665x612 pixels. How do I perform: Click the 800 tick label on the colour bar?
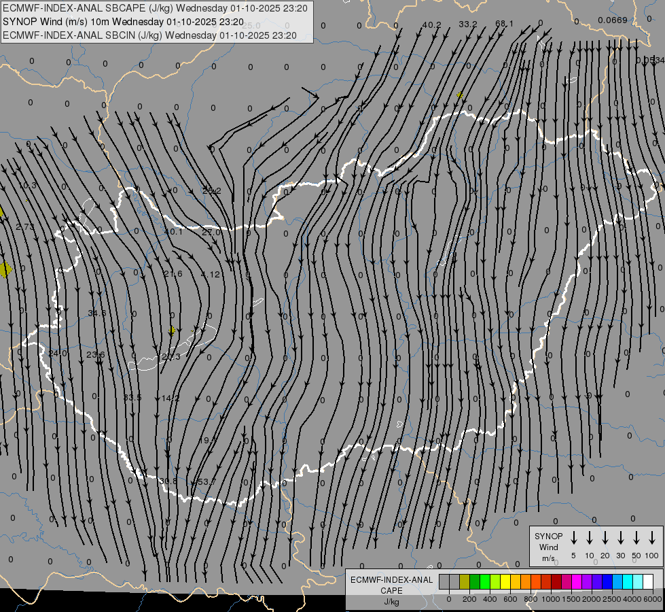[531, 599]
